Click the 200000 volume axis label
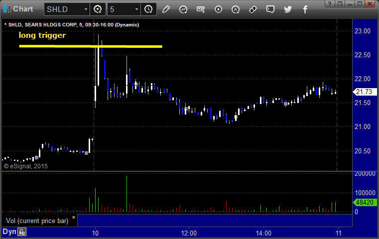379x239 pixels. coord(365,173)
